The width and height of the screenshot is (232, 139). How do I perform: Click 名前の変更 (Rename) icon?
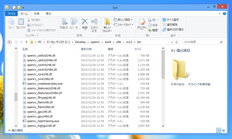click(x=94, y=22)
